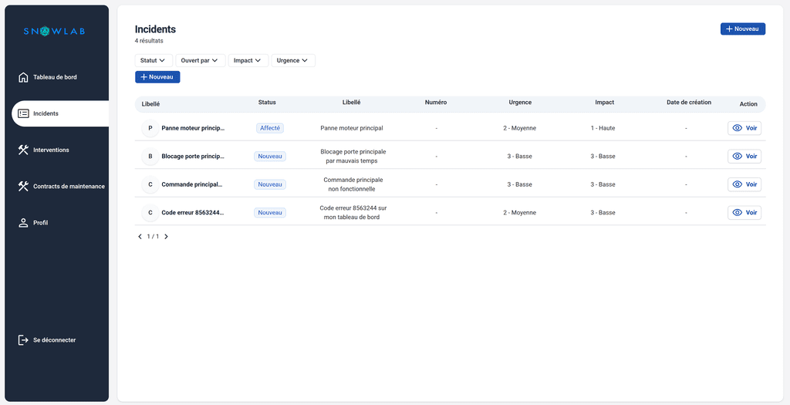View the Commande principale incident

coord(744,185)
